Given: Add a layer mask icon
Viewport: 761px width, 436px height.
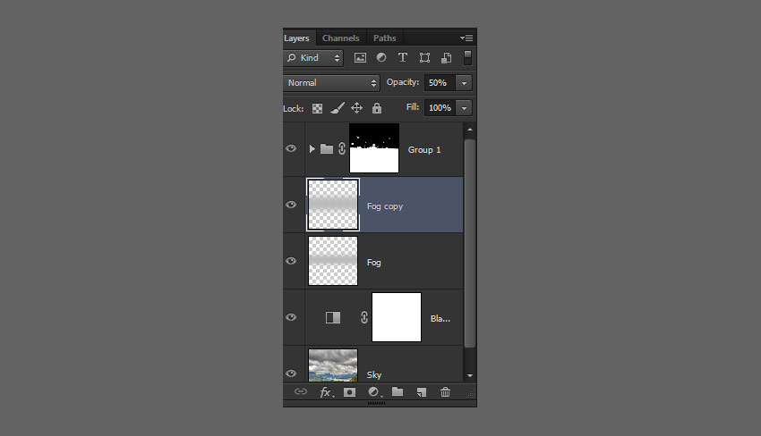Looking at the screenshot, I should point(349,392).
